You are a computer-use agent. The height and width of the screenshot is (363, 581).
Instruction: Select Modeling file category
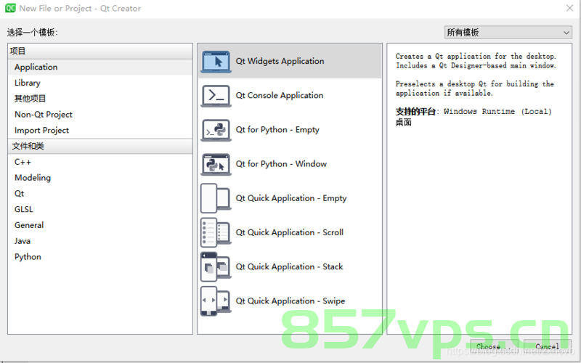100,178
